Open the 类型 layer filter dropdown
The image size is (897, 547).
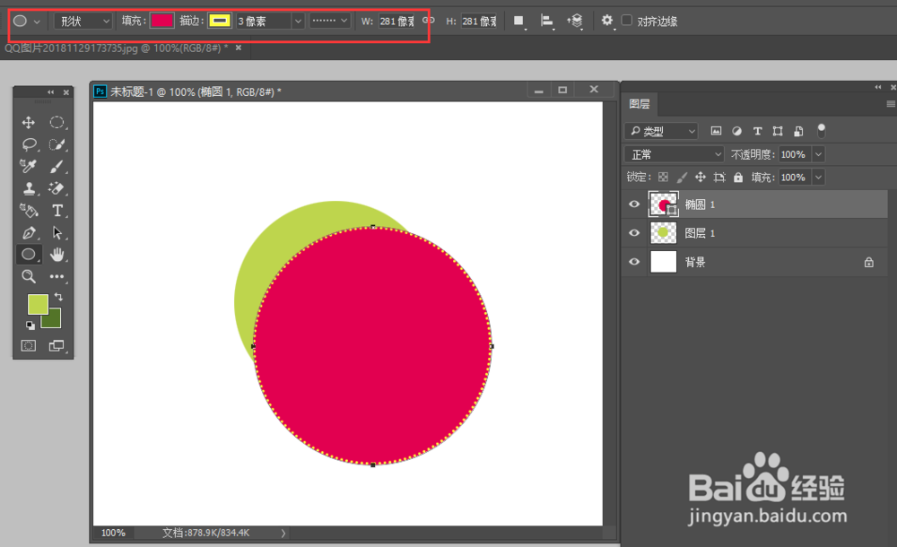point(662,131)
